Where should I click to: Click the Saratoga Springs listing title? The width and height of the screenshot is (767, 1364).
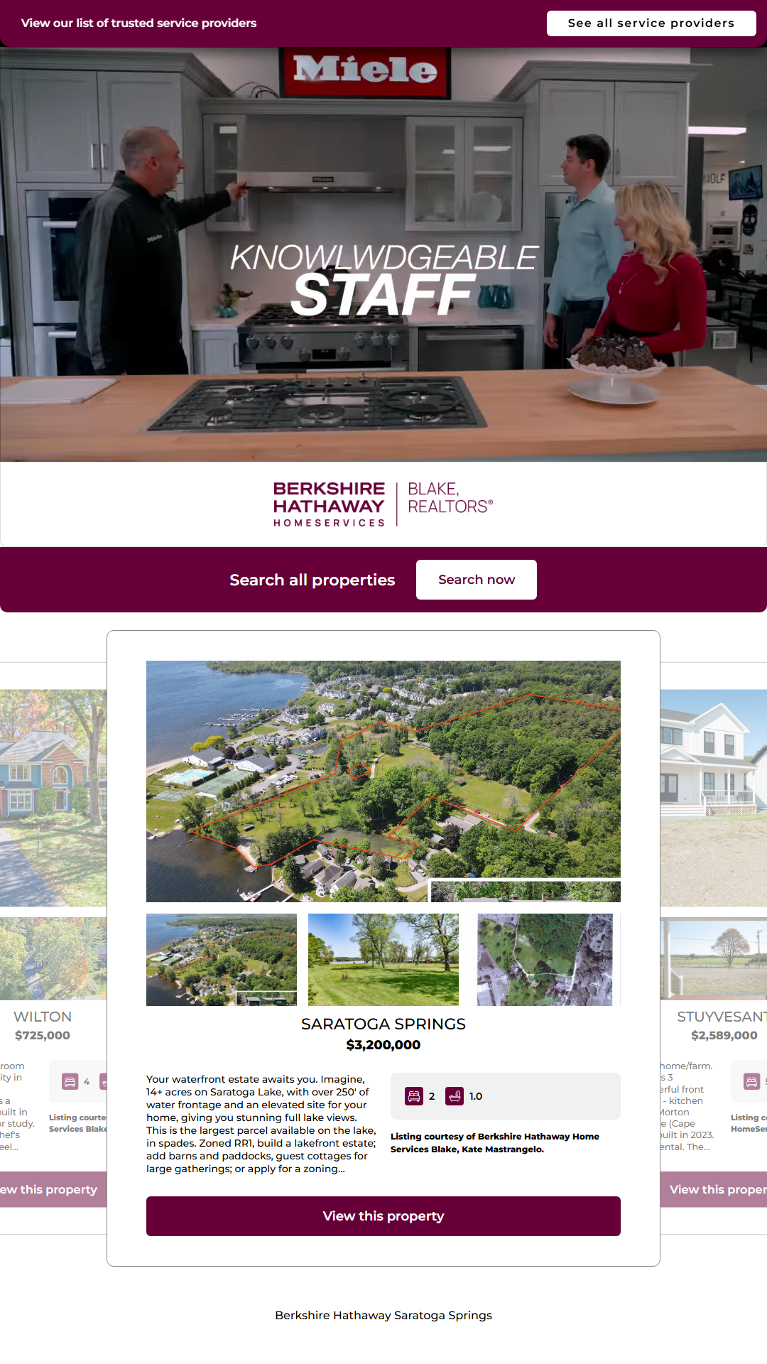point(383,1024)
